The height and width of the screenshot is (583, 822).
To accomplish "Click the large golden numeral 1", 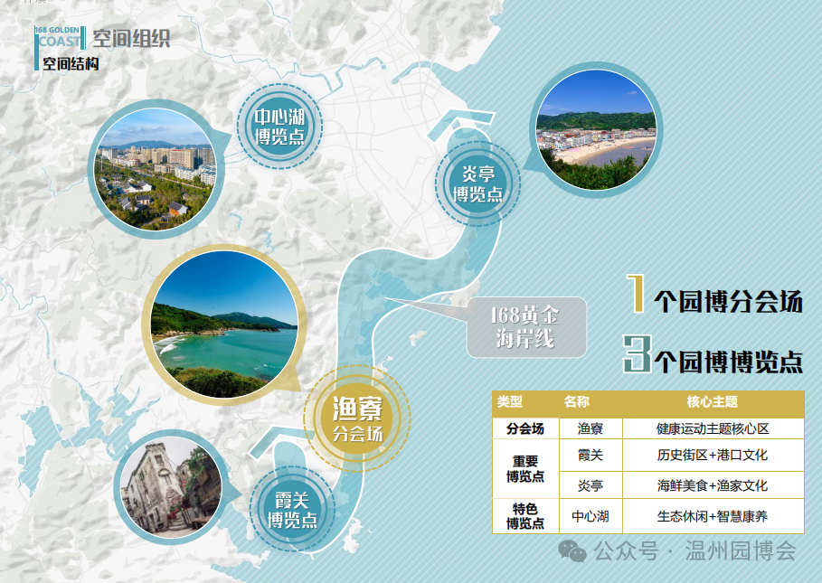I will [638, 295].
